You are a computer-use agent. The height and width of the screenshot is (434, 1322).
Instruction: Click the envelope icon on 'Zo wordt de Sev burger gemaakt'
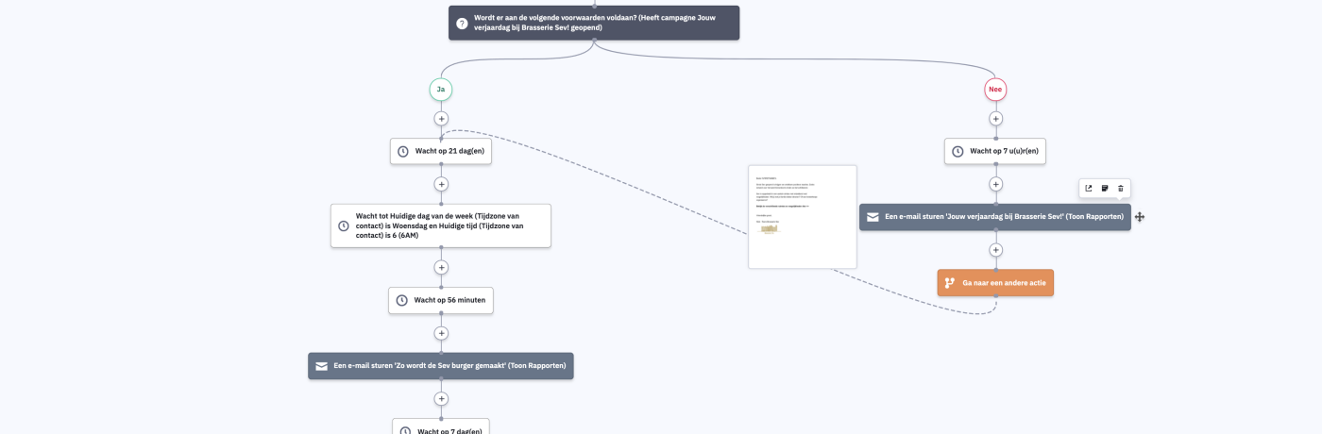321,366
